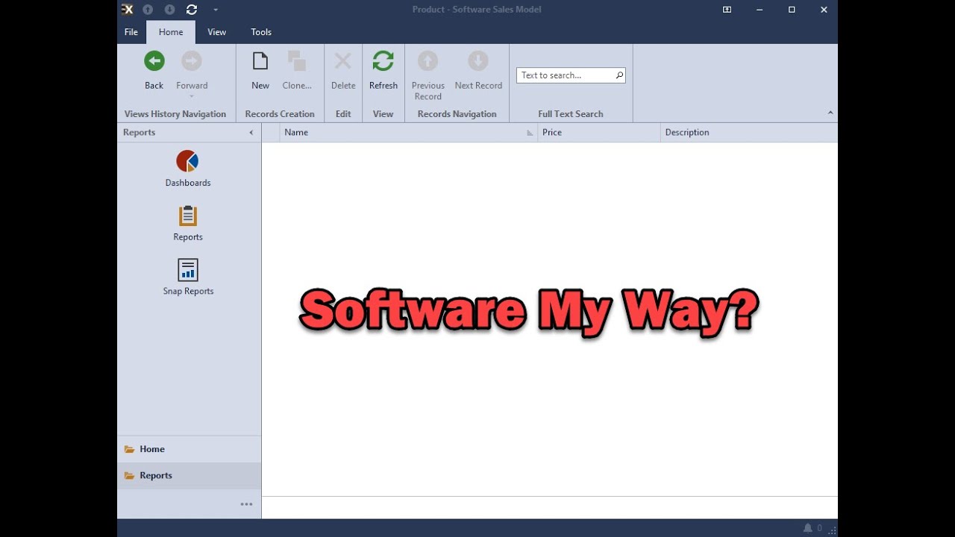The width and height of the screenshot is (955, 537).
Task: Select the Reports navigation group at bottom
Action: [x=190, y=476]
